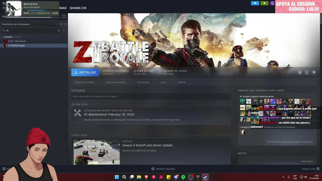The image size is (322, 181).
Task: Open Task View on taskbar
Action: (132, 177)
